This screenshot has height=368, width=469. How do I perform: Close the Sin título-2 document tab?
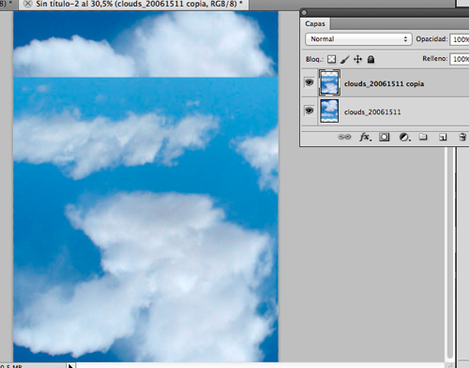pos(28,4)
